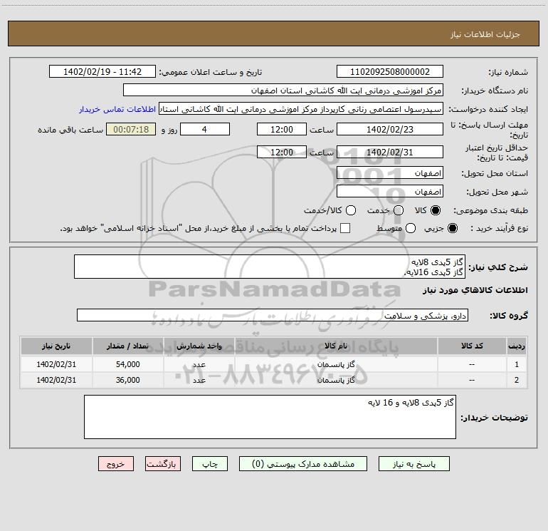Click the واحد شمارش column header
The height and width of the screenshot is (531, 548).
tap(199, 346)
